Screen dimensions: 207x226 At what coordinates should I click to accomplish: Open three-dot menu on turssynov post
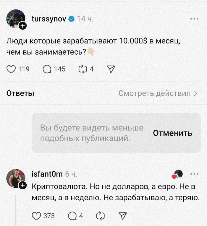click(x=194, y=19)
